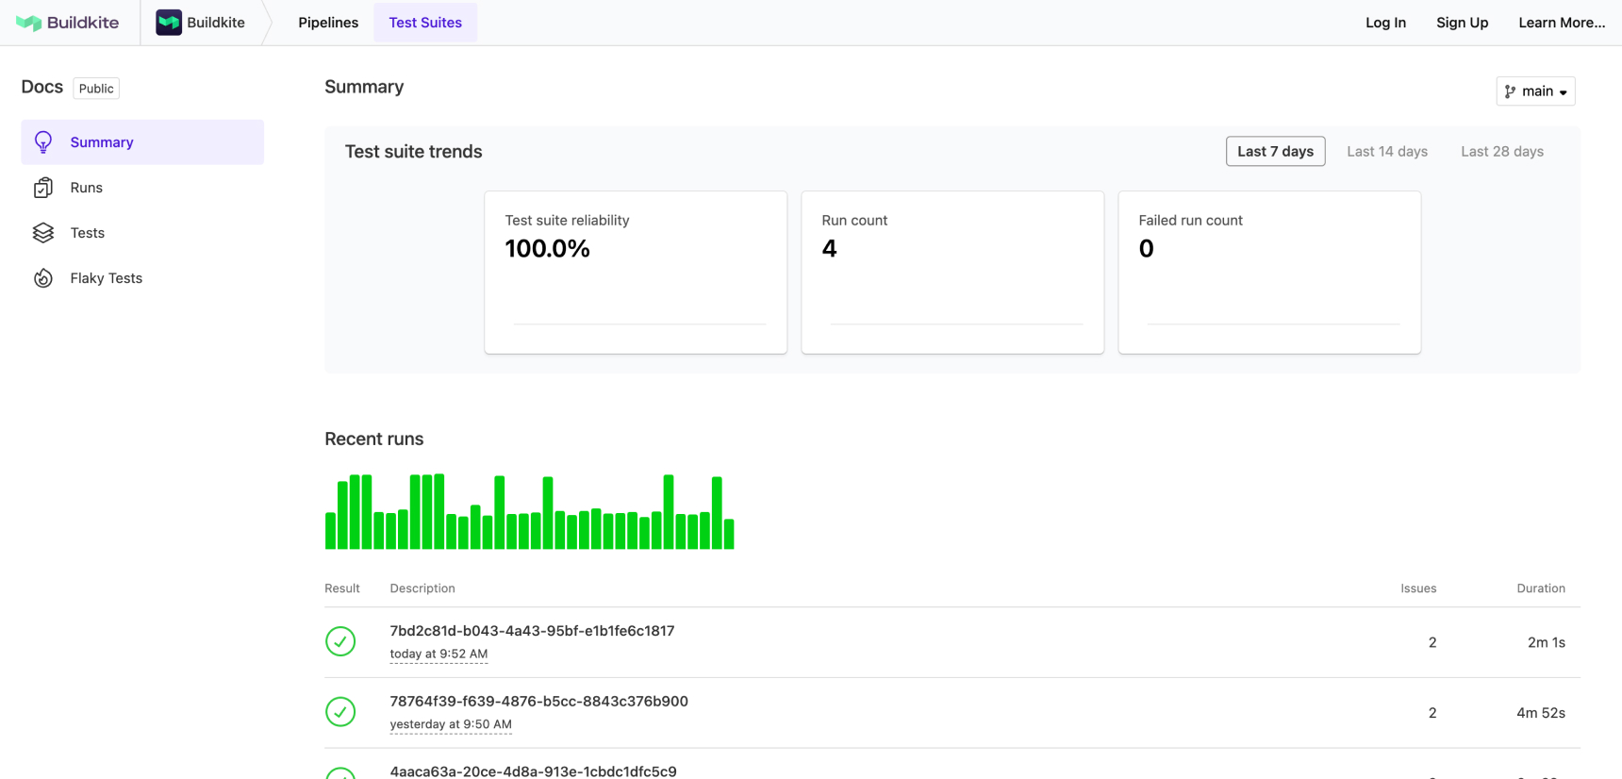Click the Tests layers icon
This screenshot has width=1622, height=779.
(x=43, y=233)
